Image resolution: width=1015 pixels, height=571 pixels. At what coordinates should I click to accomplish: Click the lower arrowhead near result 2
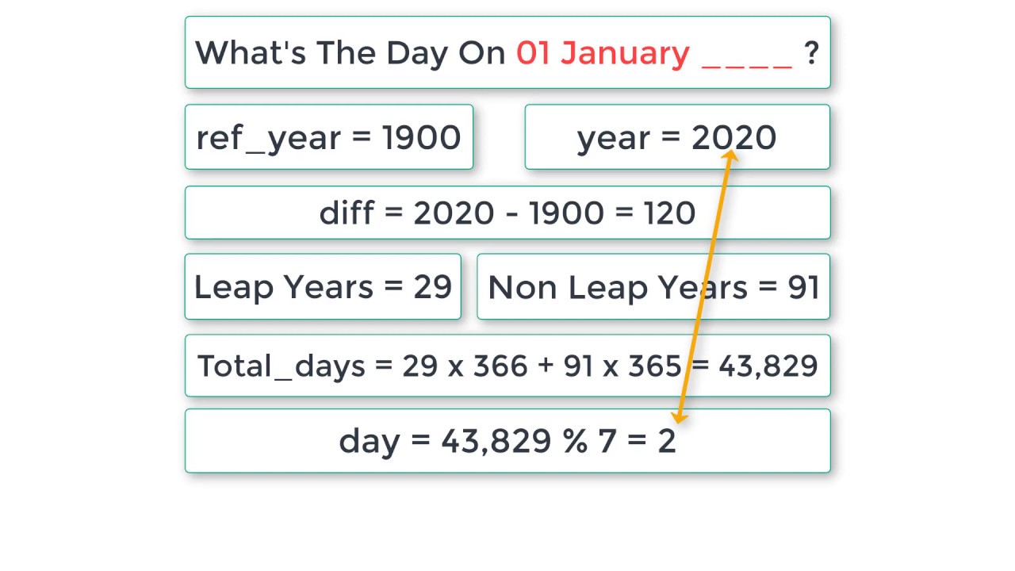(679, 417)
